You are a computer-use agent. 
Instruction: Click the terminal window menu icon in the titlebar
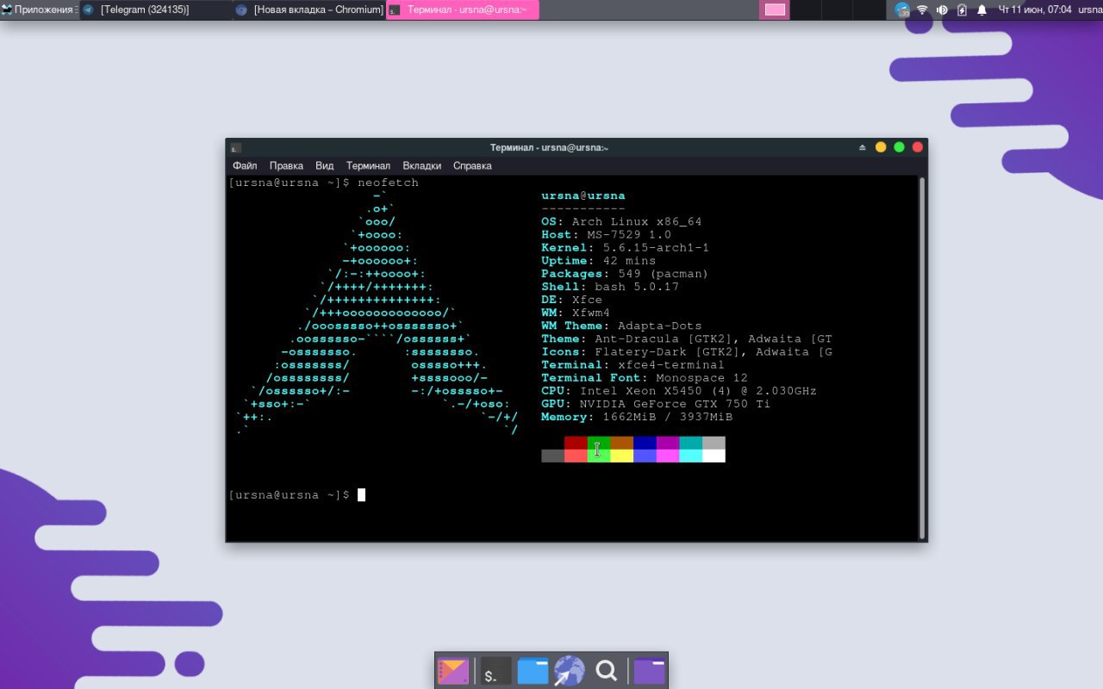(x=236, y=147)
